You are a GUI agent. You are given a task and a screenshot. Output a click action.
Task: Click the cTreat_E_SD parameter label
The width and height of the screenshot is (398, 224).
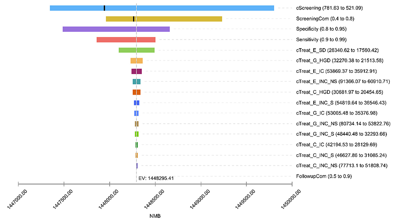337,50
